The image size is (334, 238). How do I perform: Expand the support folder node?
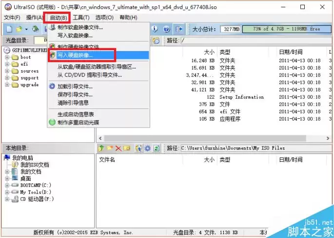click(7, 78)
